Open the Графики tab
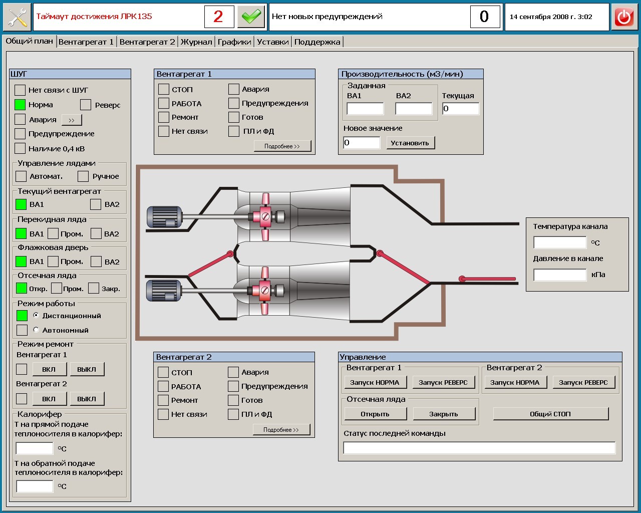The width and height of the screenshot is (641, 513). (234, 42)
